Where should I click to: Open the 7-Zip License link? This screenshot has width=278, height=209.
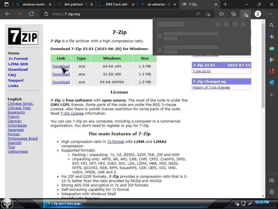[x=72, y=113]
